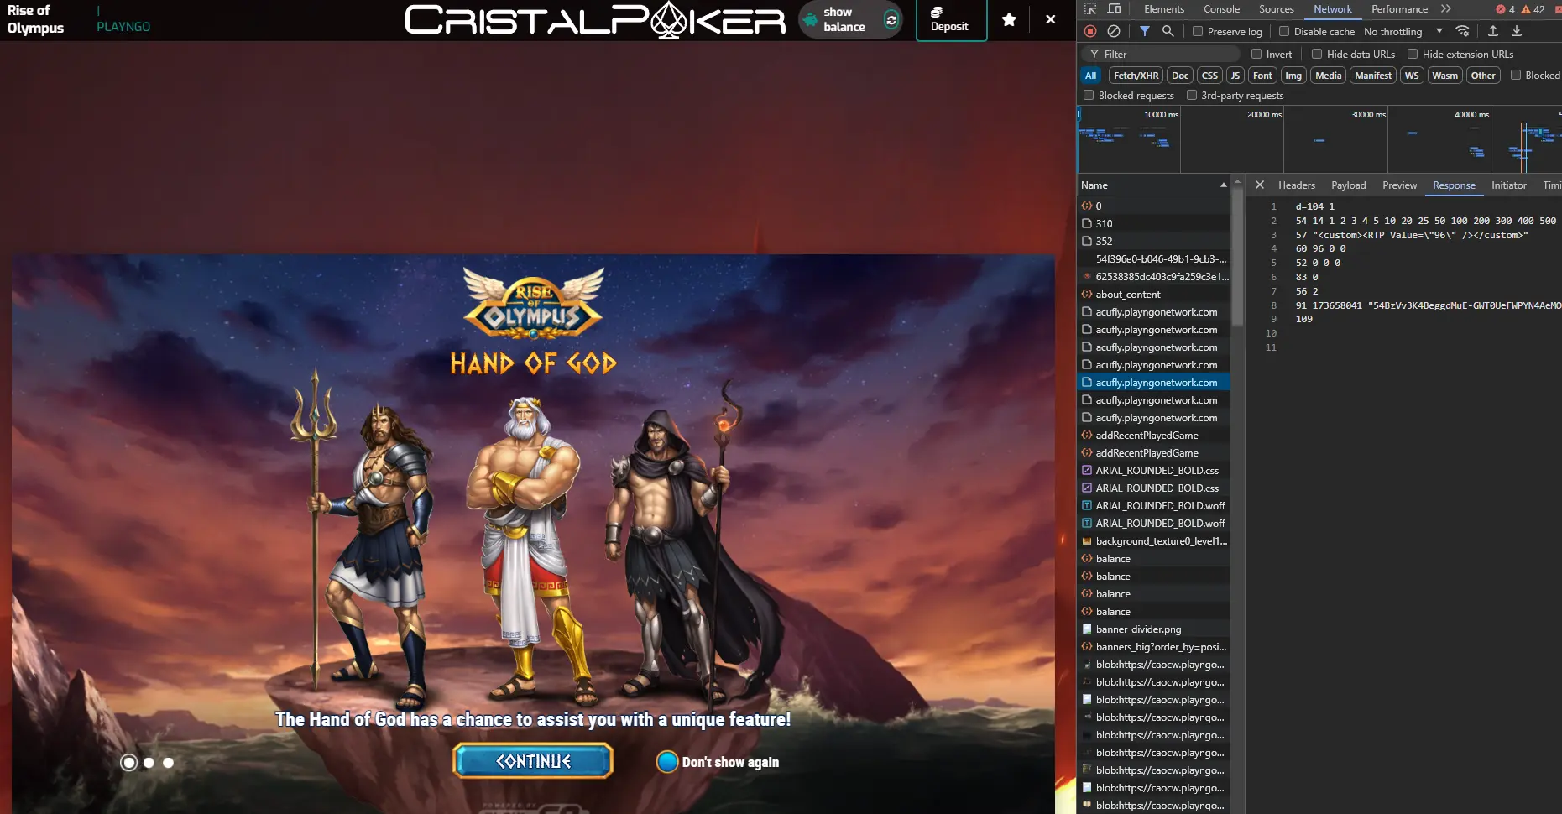
Task: Filter requests by WS
Action: click(1412, 75)
